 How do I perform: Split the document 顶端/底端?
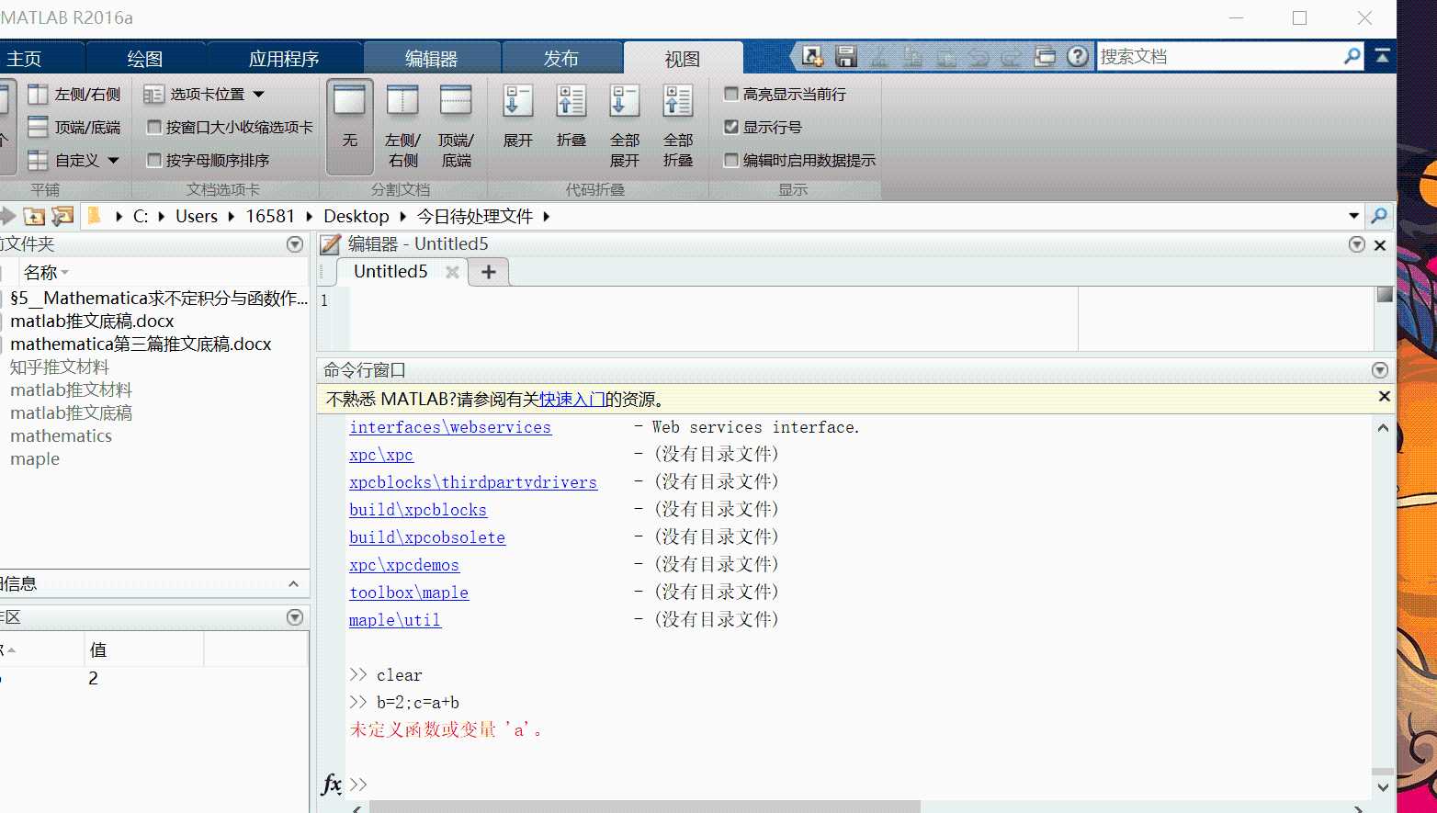point(456,126)
